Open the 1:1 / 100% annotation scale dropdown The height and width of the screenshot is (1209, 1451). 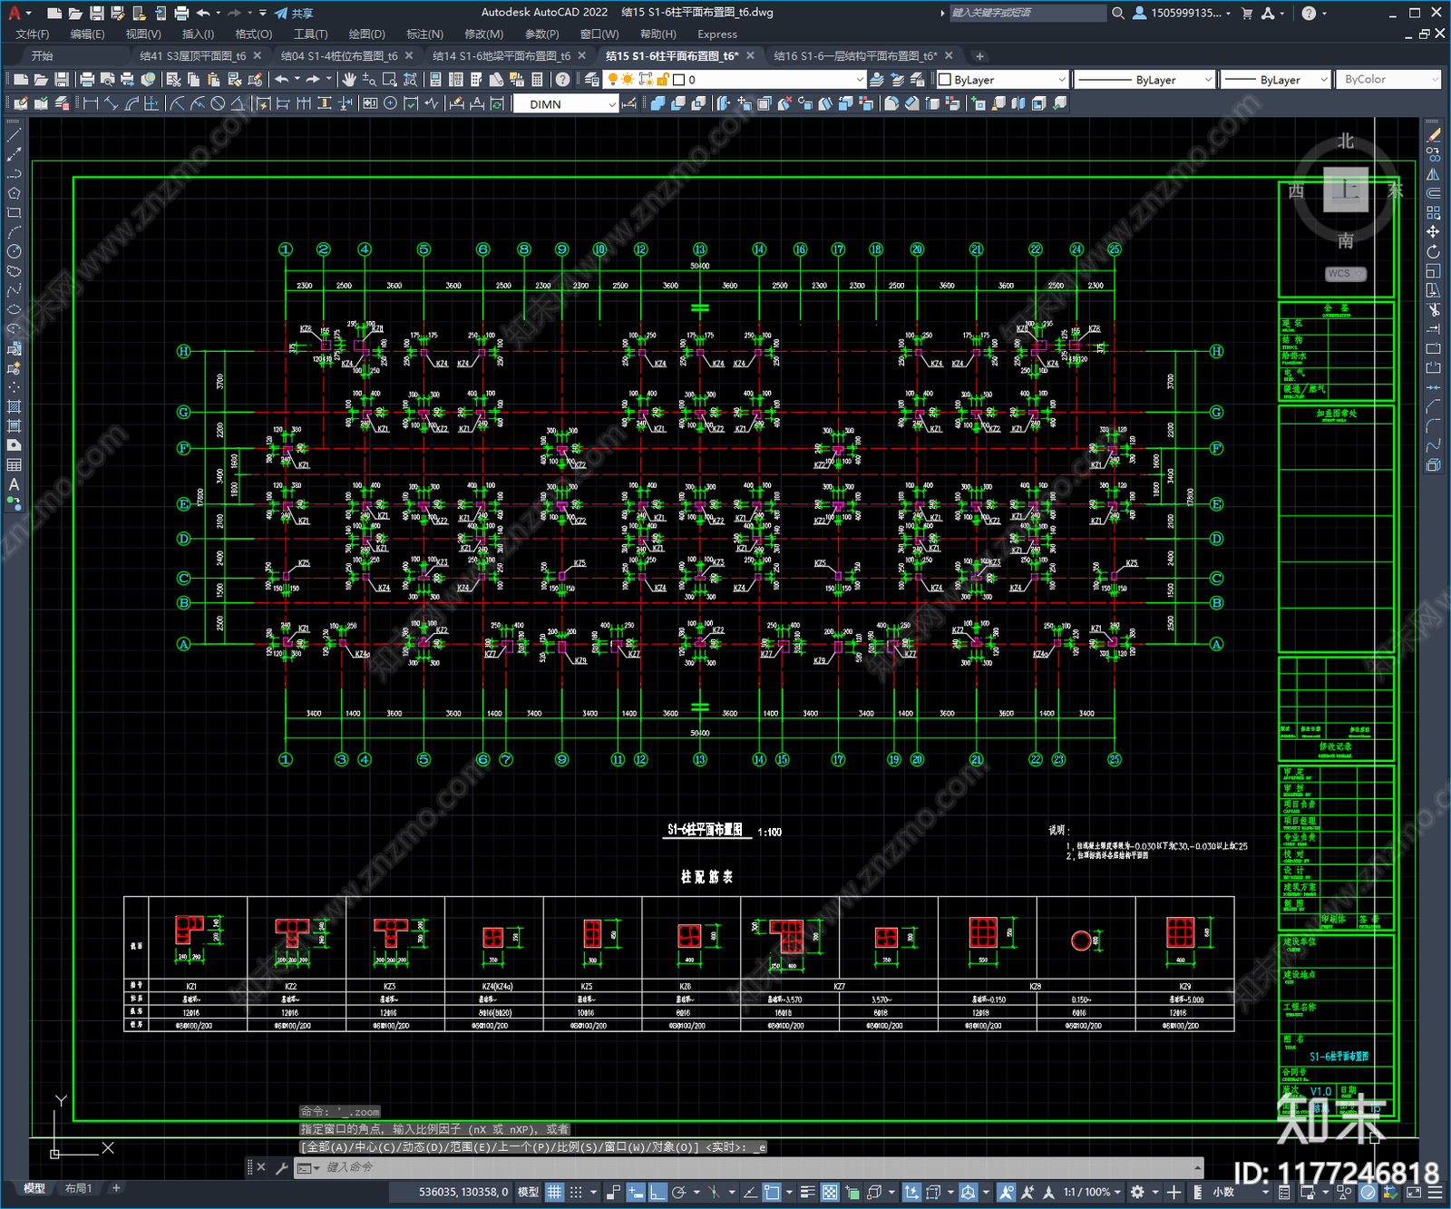click(1092, 1192)
